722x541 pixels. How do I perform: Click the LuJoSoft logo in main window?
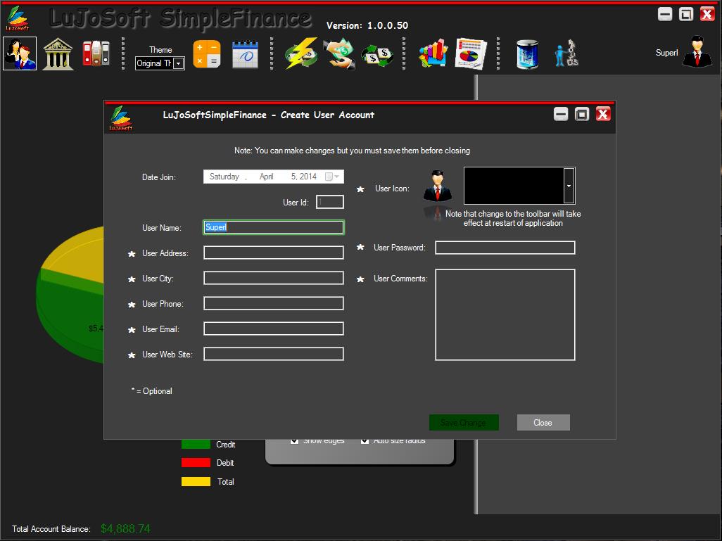tap(18, 18)
